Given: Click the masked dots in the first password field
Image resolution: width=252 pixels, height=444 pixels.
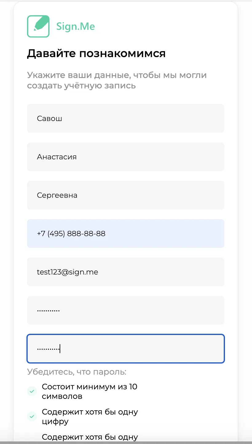Looking at the screenshot, I should (x=48, y=310).
